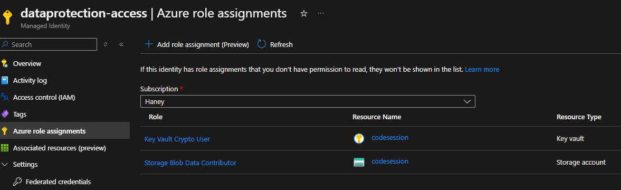Click the circular Refresh arrow icon
Viewport: 621px width, 190px height.
click(x=261, y=44)
